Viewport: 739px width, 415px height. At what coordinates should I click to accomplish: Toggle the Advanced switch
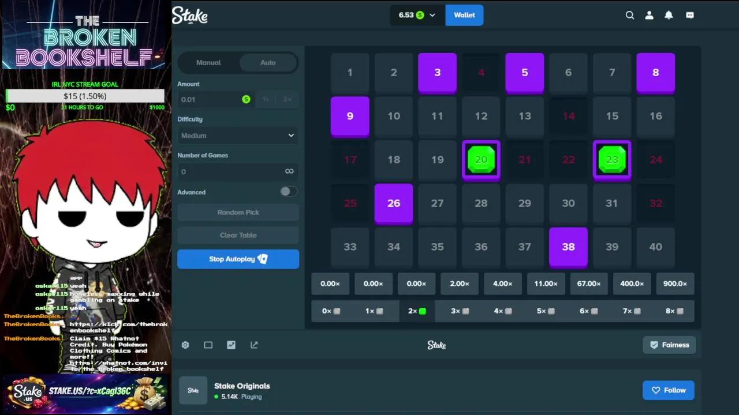click(289, 191)
